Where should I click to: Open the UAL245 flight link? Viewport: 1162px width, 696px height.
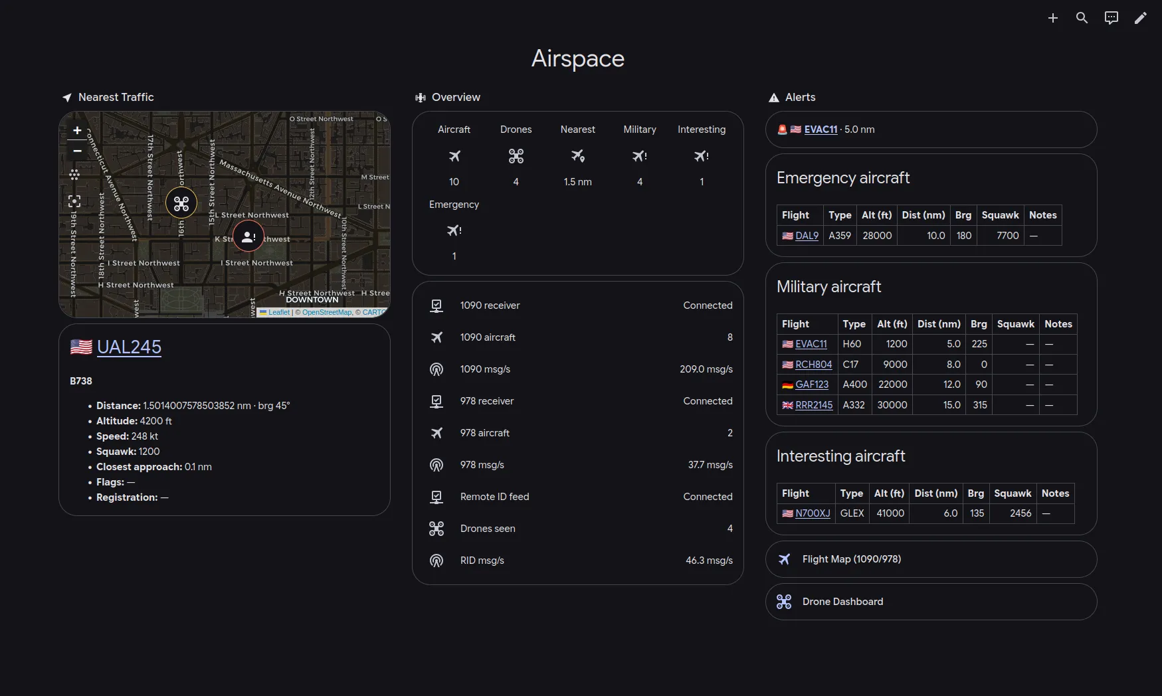point(129,347)
